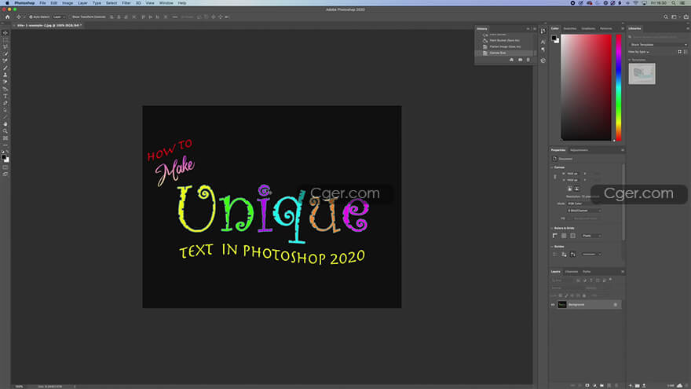
Task: Swap foreground and background colors arrow
Action: [8, 152]
